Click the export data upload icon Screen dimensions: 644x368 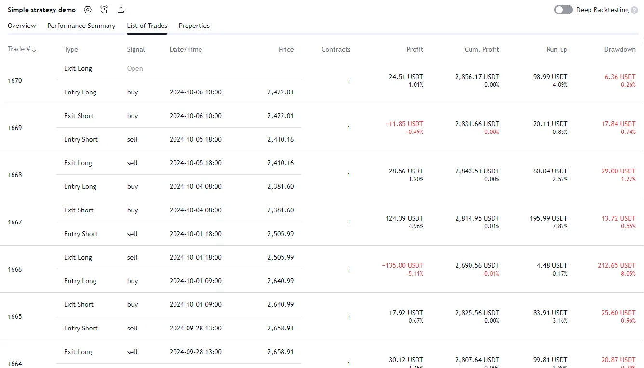tap(121, 10)
